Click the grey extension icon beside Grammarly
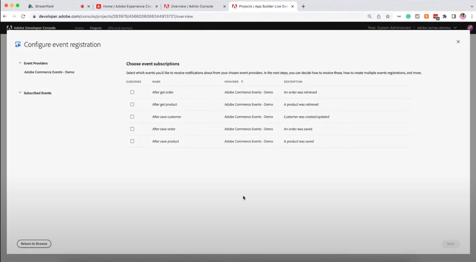The image size is (476, 262). 417,16
